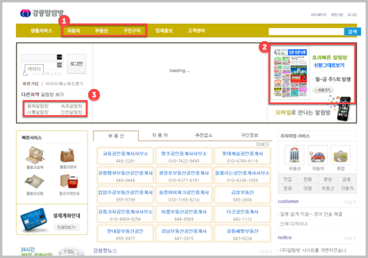Click the 바로가기 button in banner

[x=323, y=90]
